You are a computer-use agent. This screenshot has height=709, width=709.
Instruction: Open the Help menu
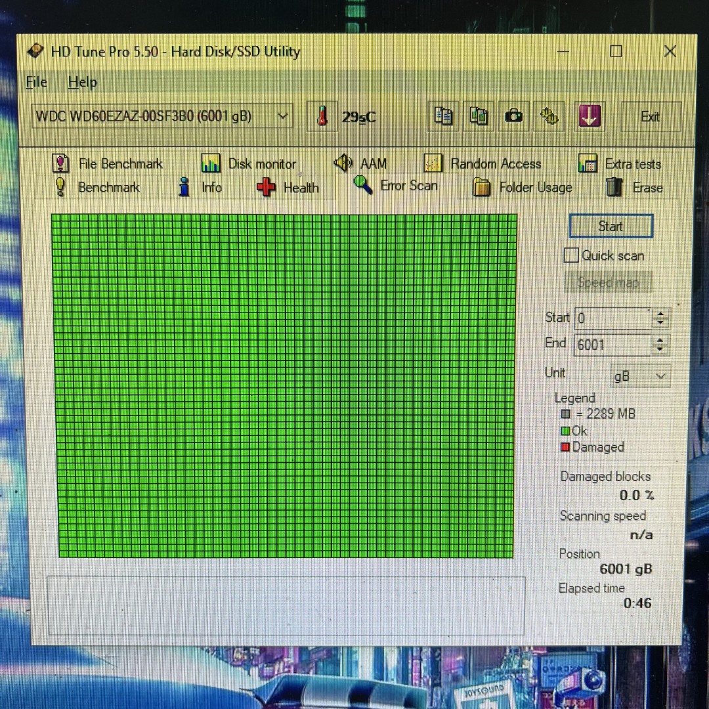(x=82, y=82)
